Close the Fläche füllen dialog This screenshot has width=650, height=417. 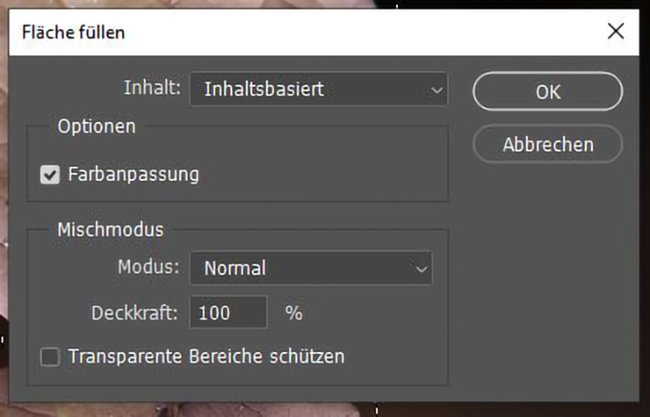615,32
